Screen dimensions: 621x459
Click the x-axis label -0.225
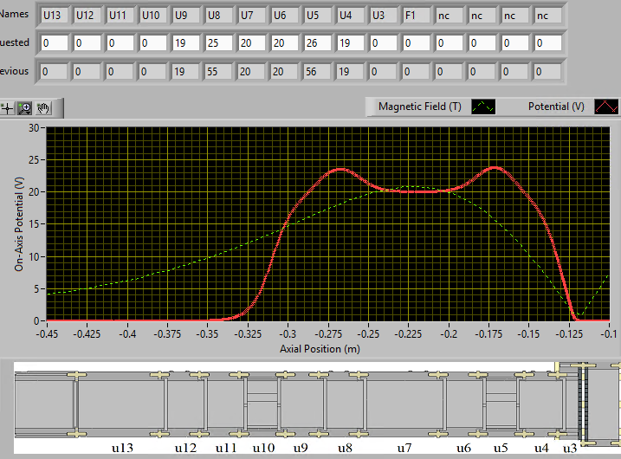(x=408, y=334)
